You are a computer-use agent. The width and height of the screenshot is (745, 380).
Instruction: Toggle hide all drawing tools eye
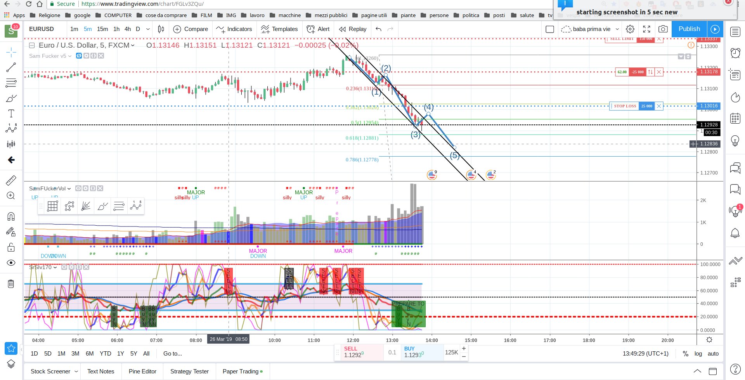(11, 263)
